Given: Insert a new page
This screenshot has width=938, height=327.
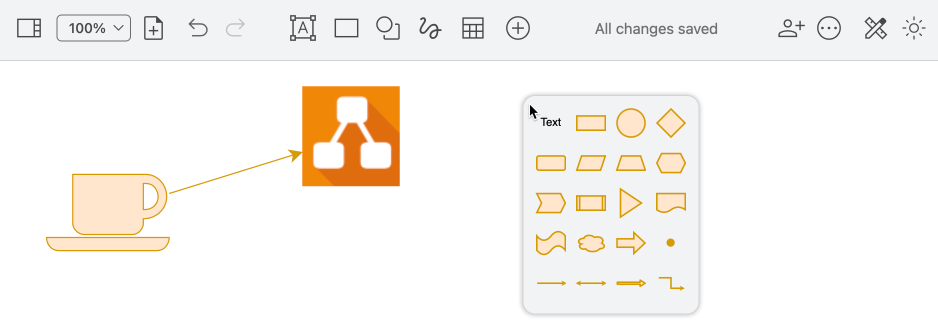Looking at the screenshot, I should point(153,28).
